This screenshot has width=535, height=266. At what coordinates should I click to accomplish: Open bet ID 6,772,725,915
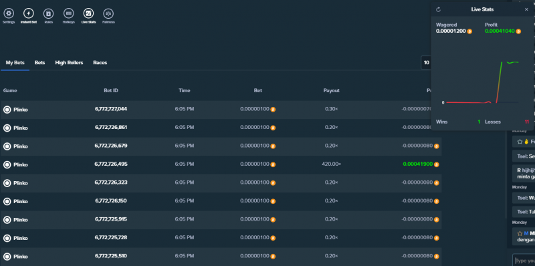tap(111, 219)
